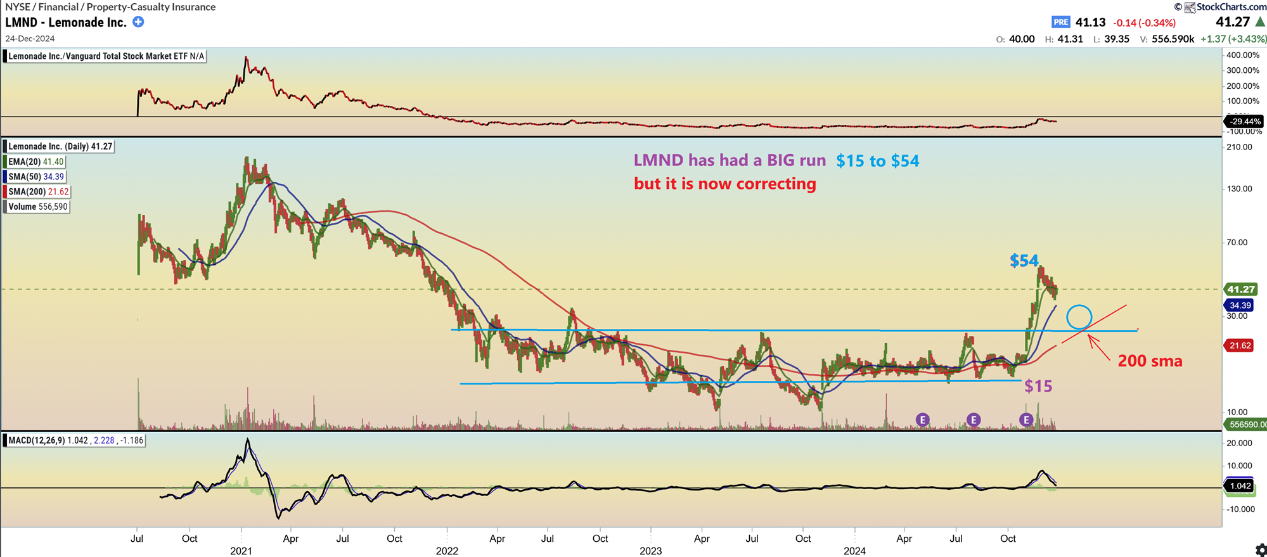Click the 'LMND has had a BIG run' annotation
Viewport: 1267px width, 557px height.
click(x=730, y=160)
